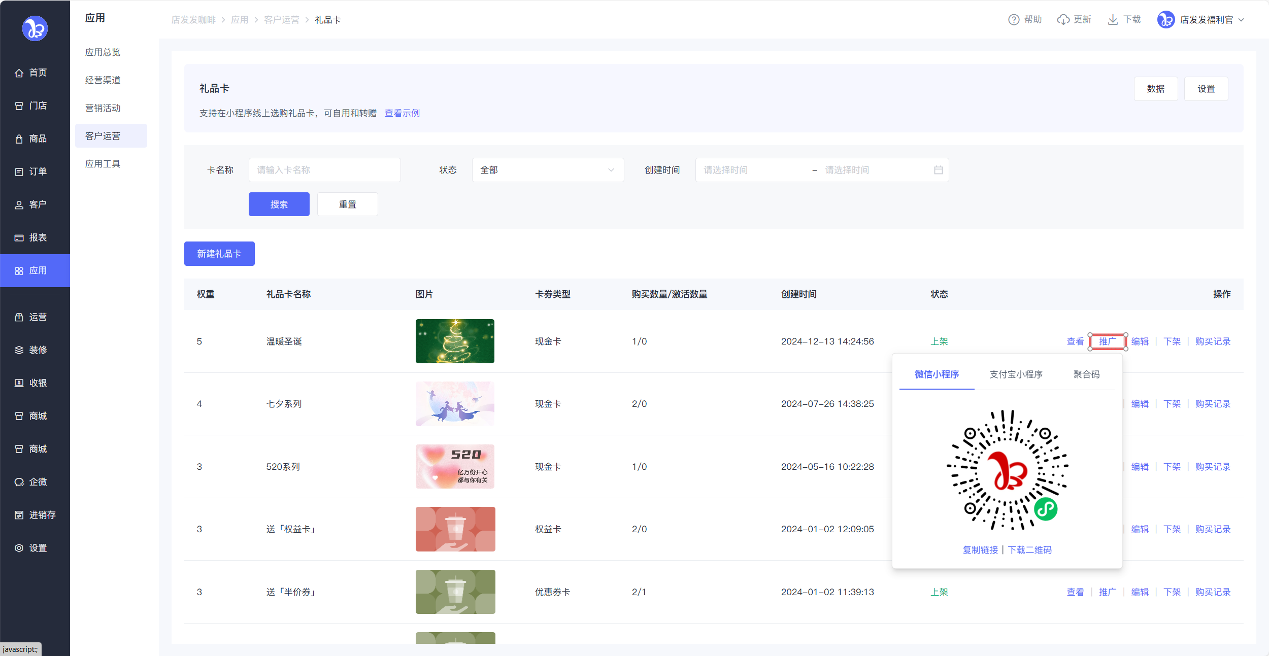Click the 温暖圣诞 Christmas tree thumbnail

coord(455,341)
